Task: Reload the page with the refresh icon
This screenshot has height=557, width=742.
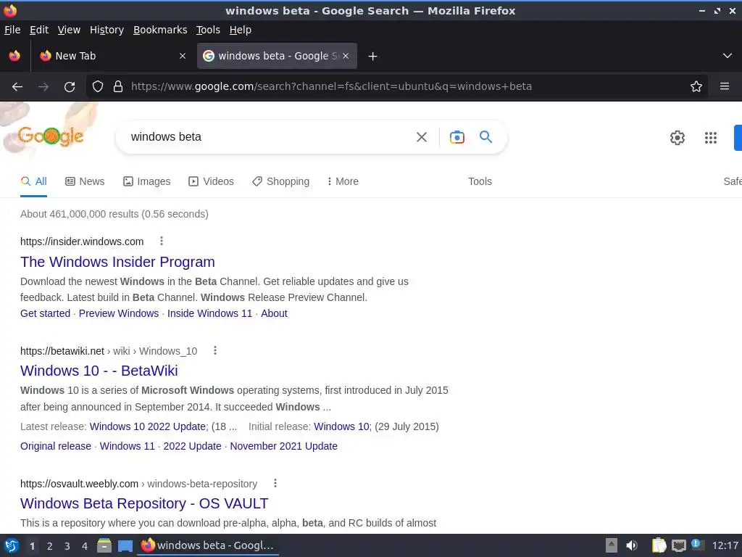Action: click(70, 87)
